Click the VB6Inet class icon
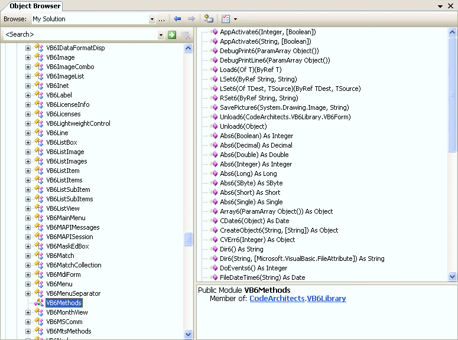This screenshot has height=340, width=458. point(39,85)
